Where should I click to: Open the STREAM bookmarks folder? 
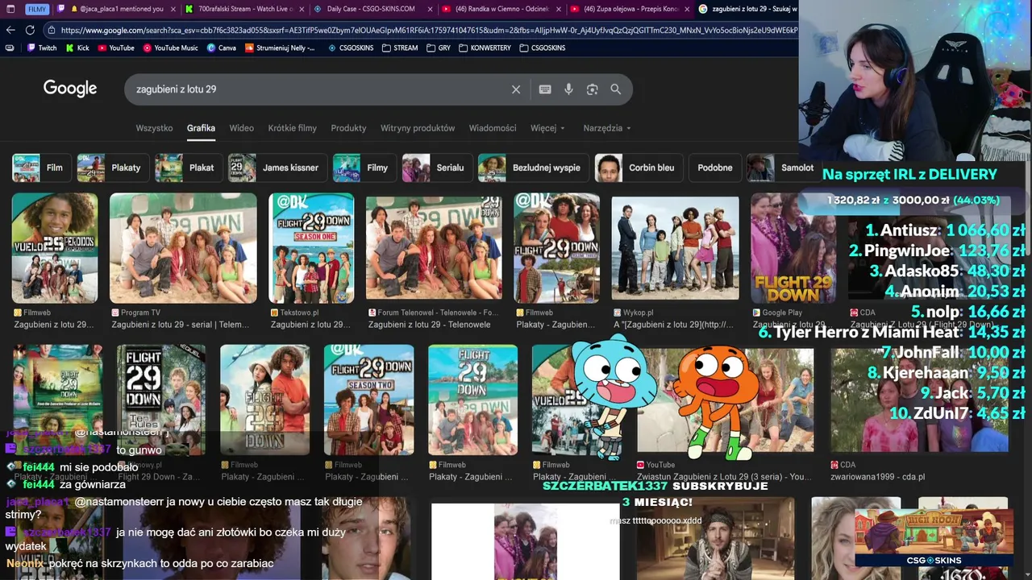coord(400,48)
